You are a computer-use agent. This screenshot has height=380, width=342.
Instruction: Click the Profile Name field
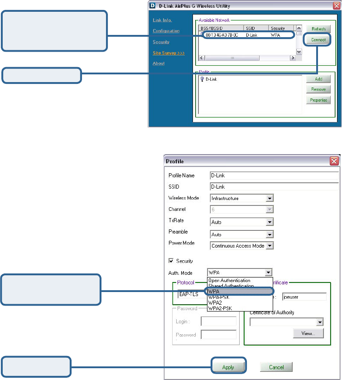(x=274, y=175)
